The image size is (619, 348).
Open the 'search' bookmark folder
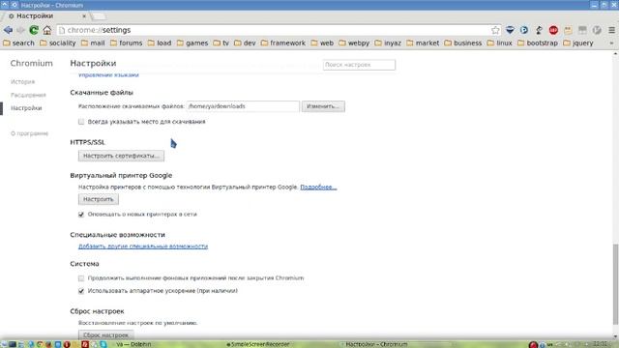[x=18, y=43]
